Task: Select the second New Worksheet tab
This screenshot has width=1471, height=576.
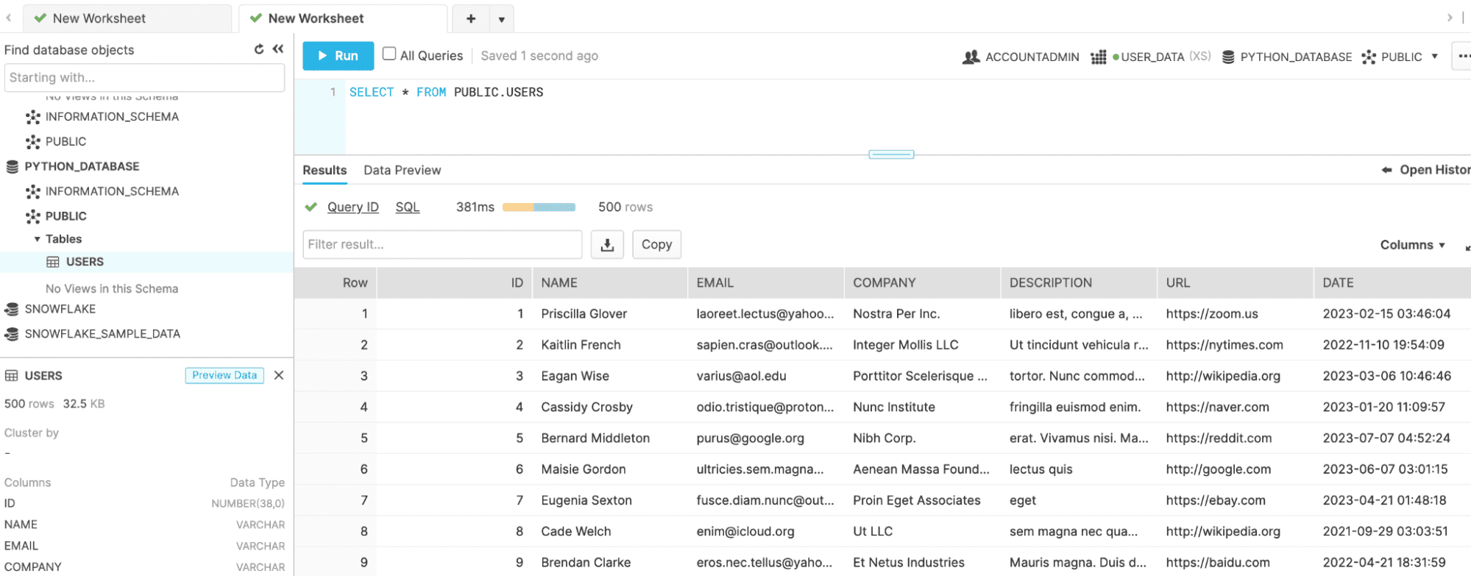Action: tap(343, 18)
